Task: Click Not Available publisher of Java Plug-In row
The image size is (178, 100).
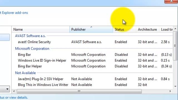Action: [x=81, y=79]
